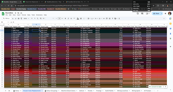This screenshot has width=173, height=92.
Task: Select the Paint format tool
Action: 21,18
